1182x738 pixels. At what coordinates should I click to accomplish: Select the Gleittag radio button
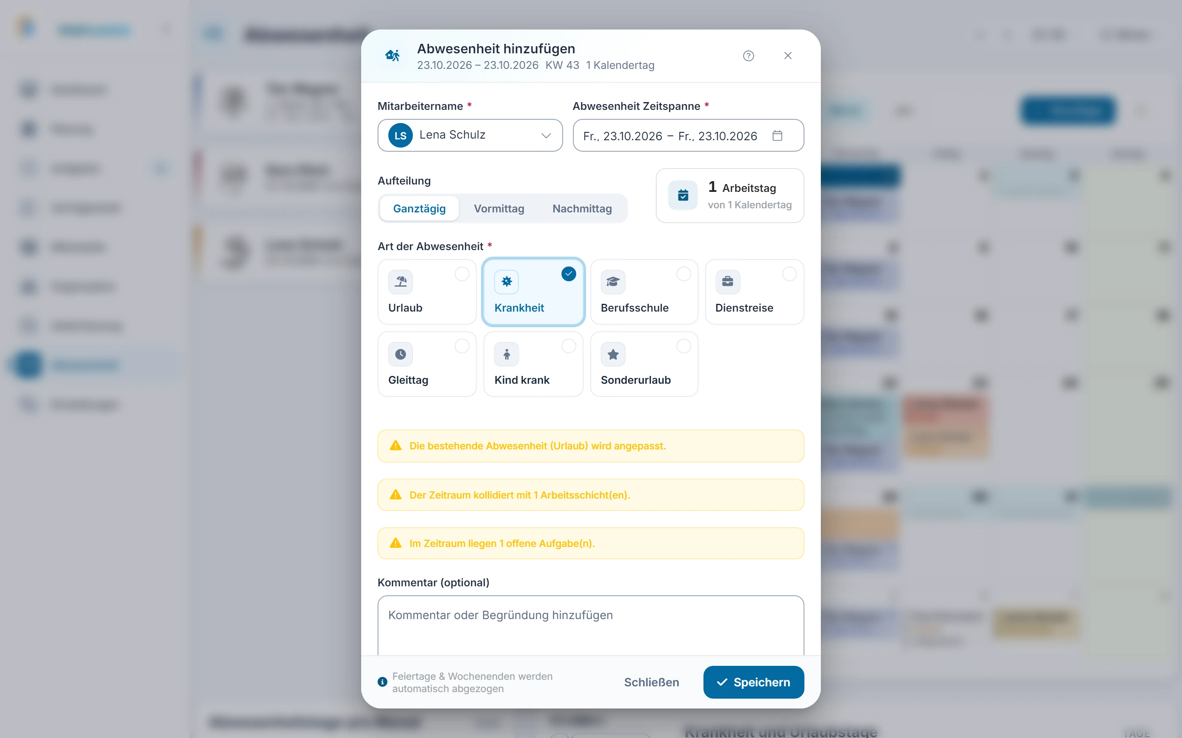462,346
